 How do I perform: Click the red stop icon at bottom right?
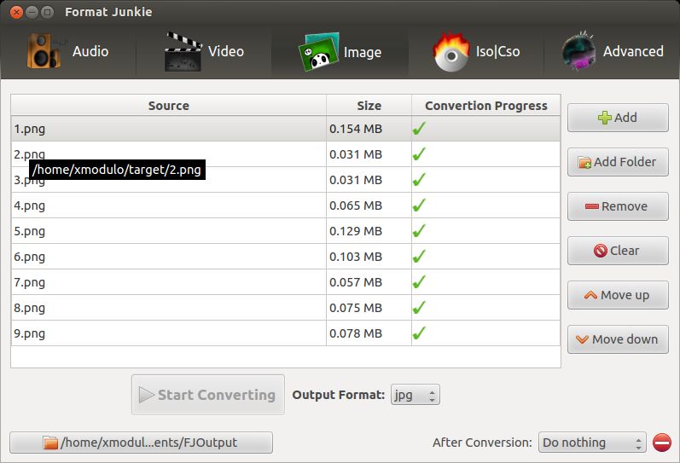662,443
